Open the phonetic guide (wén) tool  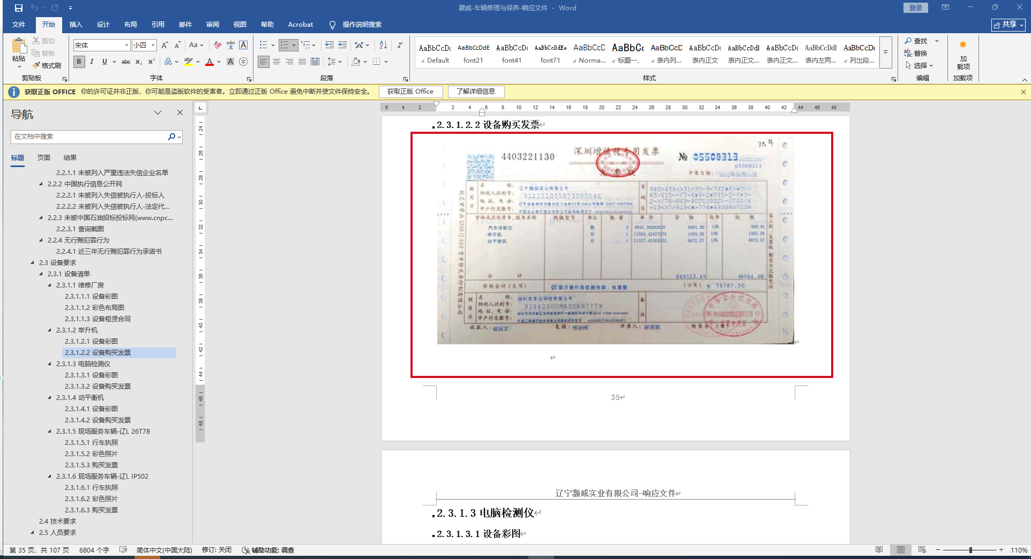tap(230, 46)
